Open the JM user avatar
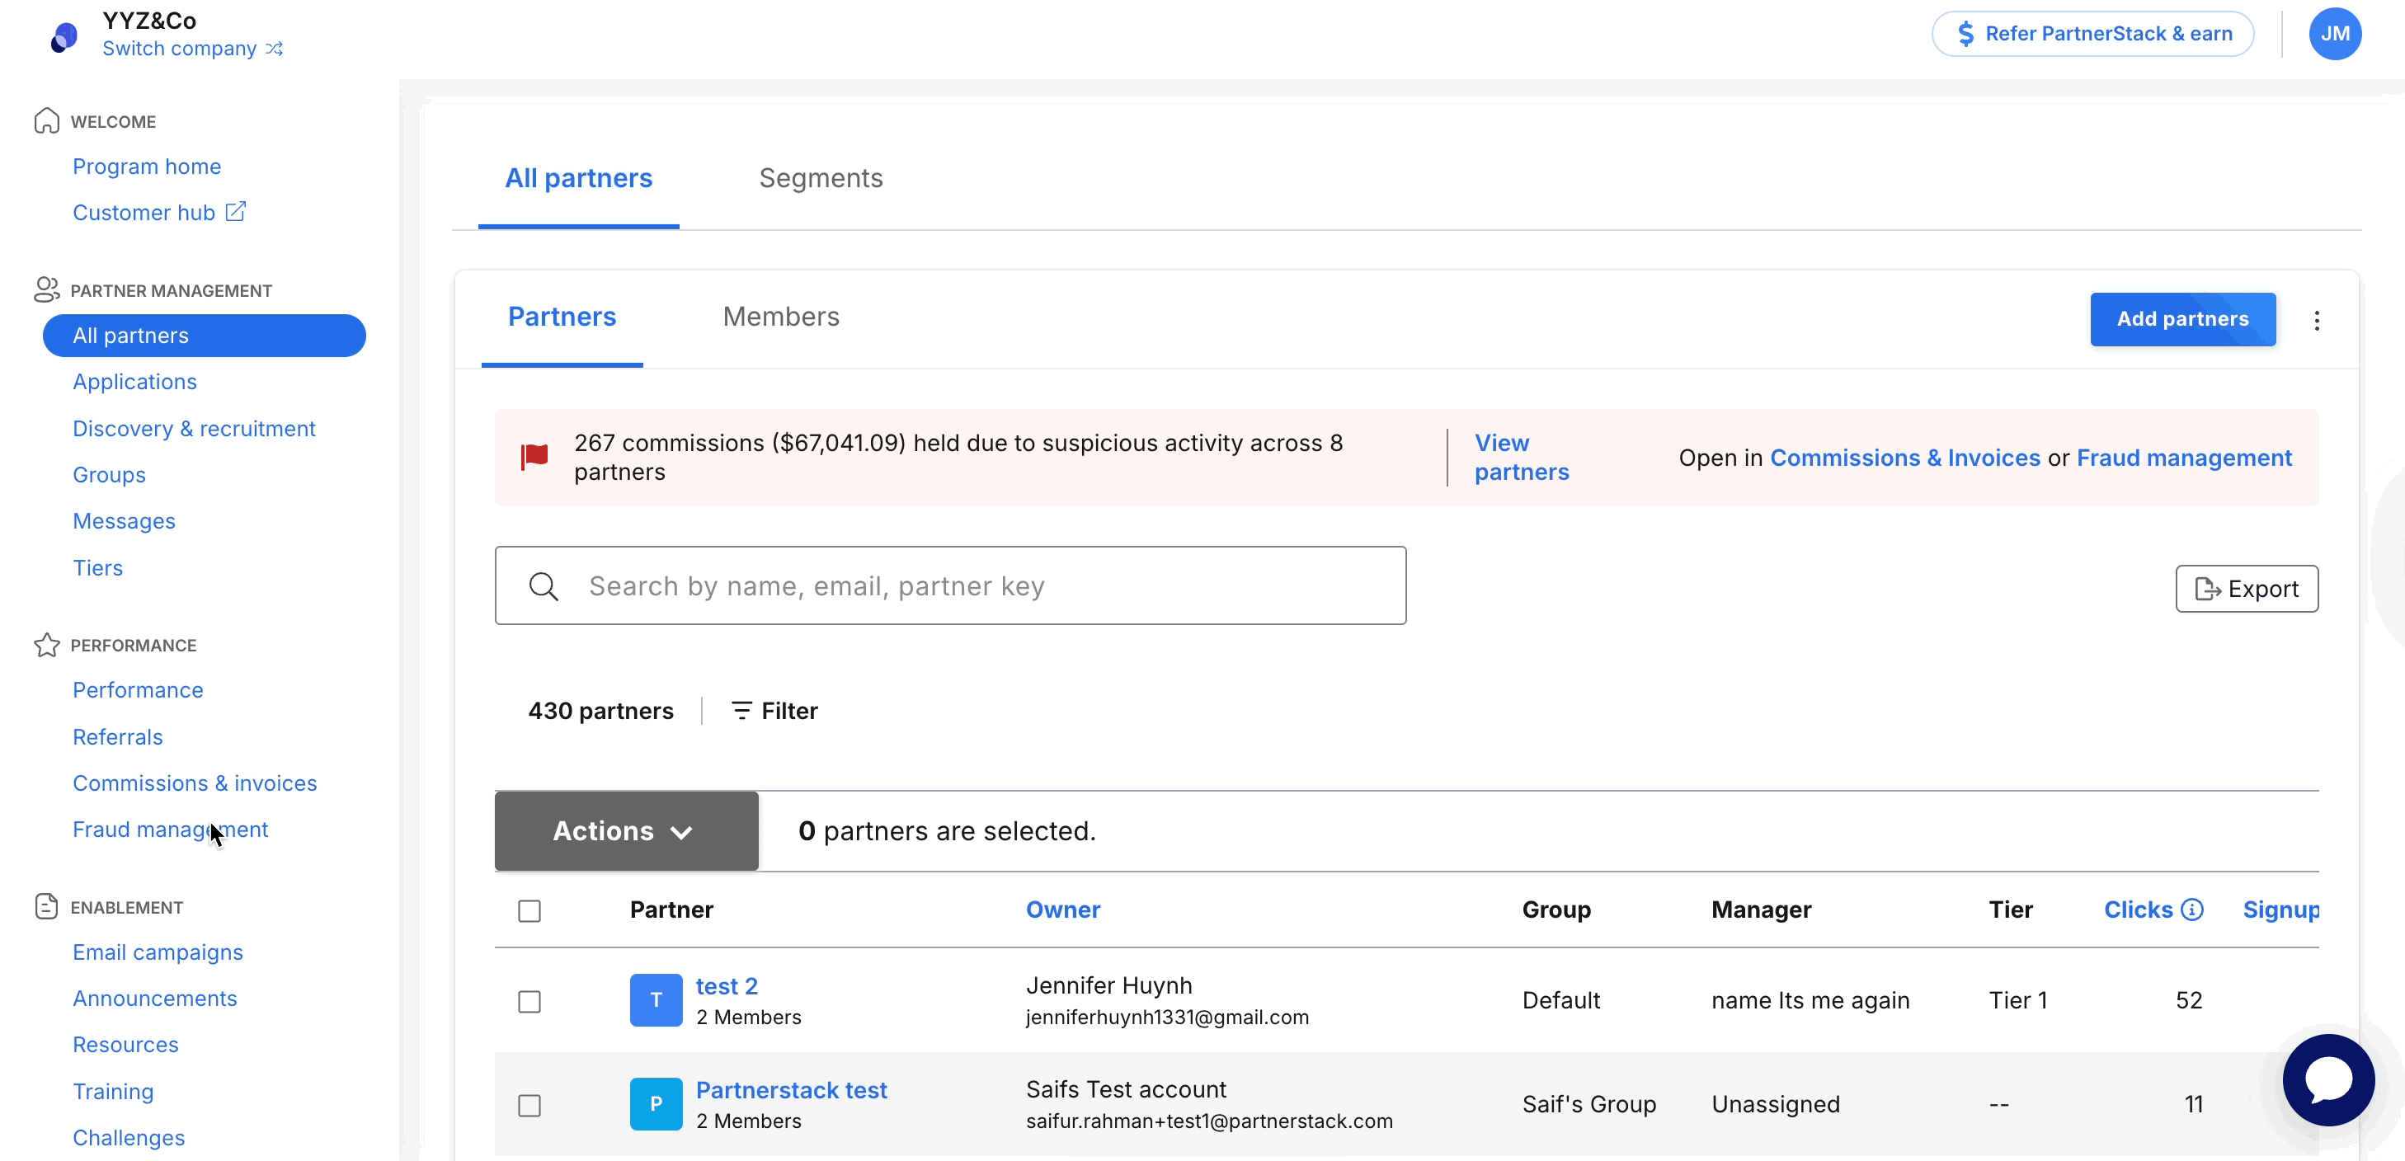This screenshot has height=1161, width=2405. click(x=2334, y=34)
